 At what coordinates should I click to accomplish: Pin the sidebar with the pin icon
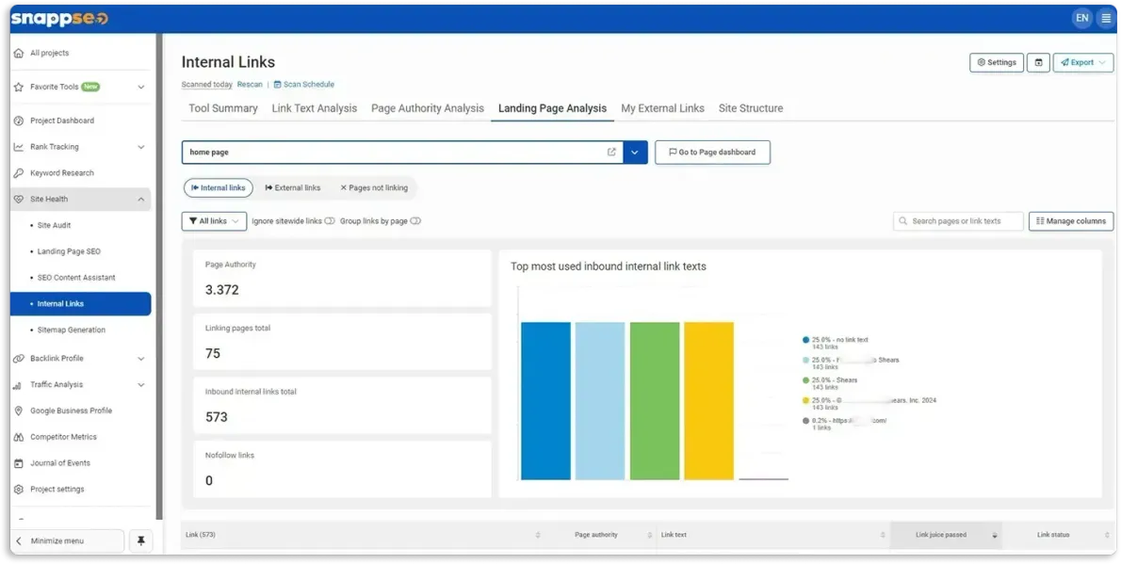pos(141,541)
